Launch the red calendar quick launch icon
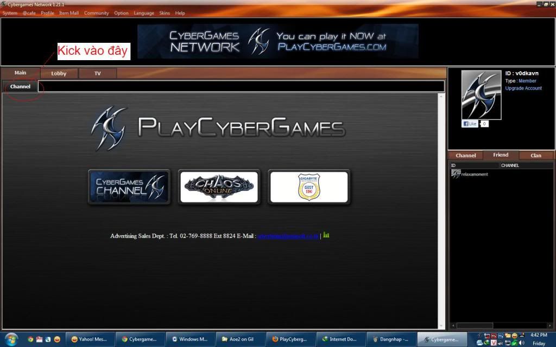 click(x=39, y=339)
